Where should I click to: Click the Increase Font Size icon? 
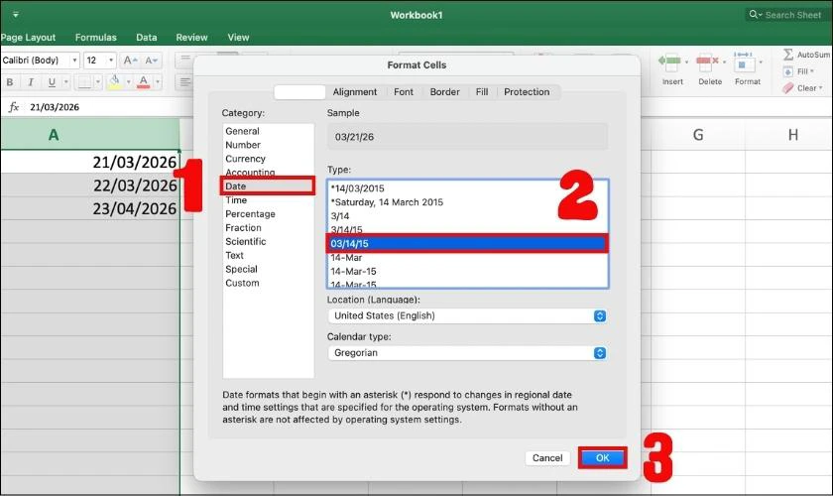[133, 61]
